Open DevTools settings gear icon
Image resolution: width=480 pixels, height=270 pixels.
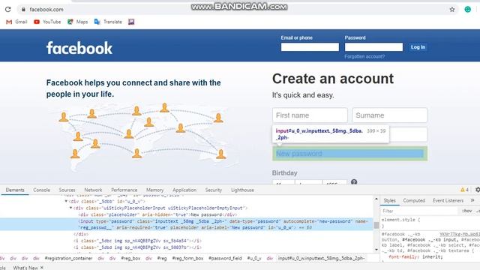point(478,190)
